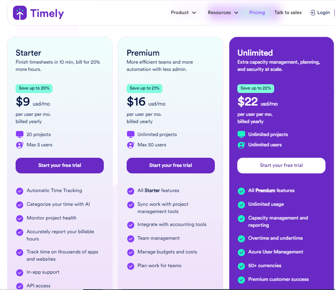
Task: Open Talk to sales from navigation
Action: tap(288, 12)
